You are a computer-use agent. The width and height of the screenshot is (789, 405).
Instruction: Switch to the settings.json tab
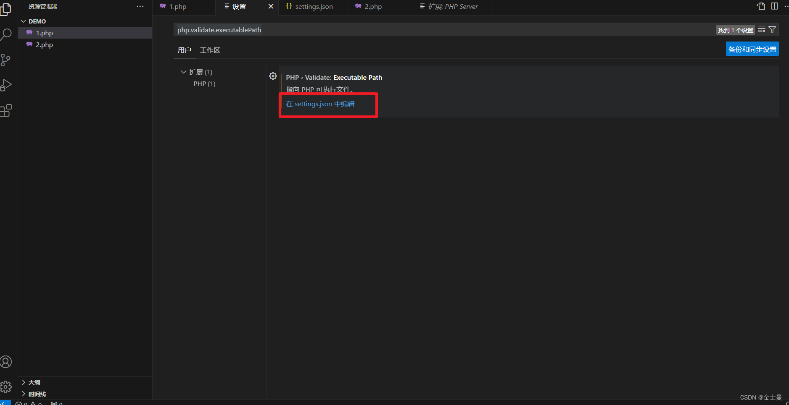313,7
